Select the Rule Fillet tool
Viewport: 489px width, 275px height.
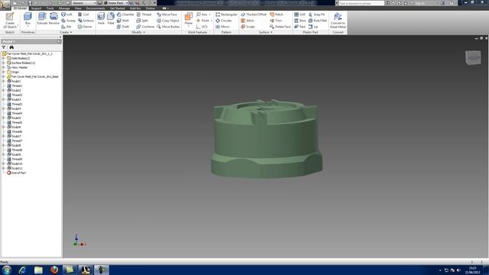click(318, 21)
